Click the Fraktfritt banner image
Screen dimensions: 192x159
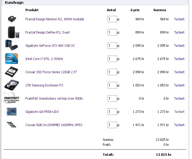pos(11,98)
